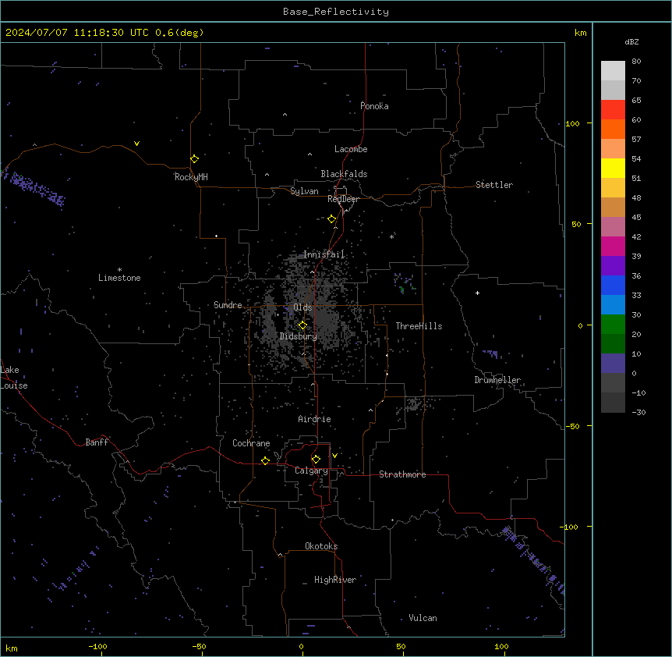Click the Sundre city label

pos(228,305)
